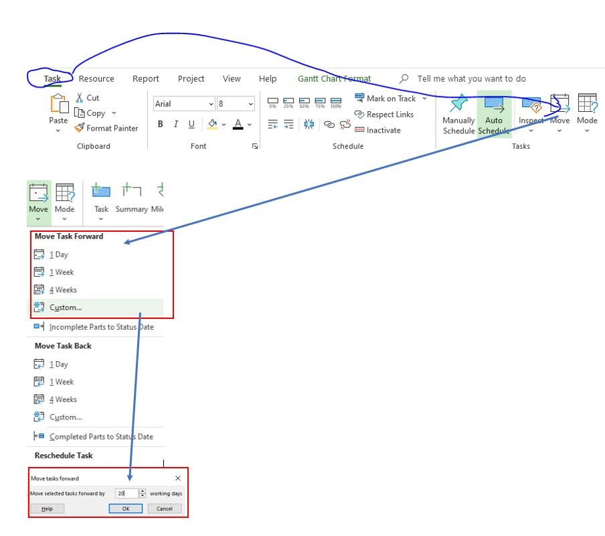The height and width of the screenshot is (536, 605).
Task: Click the Paste icon
Action: (59, 103)
